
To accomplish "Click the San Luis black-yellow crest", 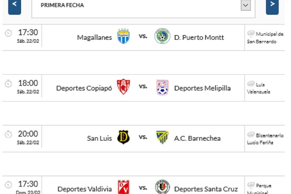I will (123, 137).
